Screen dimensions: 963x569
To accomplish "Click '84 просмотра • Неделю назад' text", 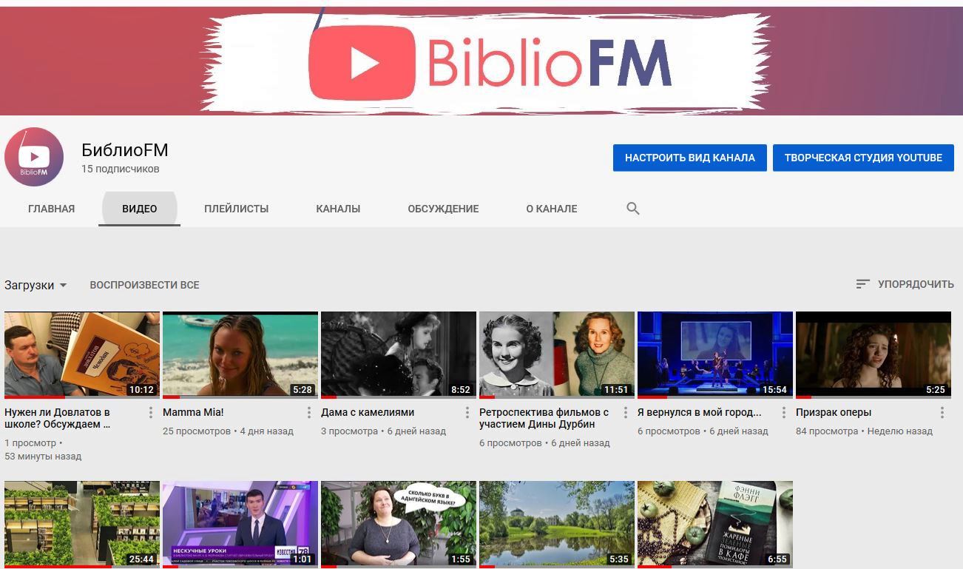I will coord(864,431).
